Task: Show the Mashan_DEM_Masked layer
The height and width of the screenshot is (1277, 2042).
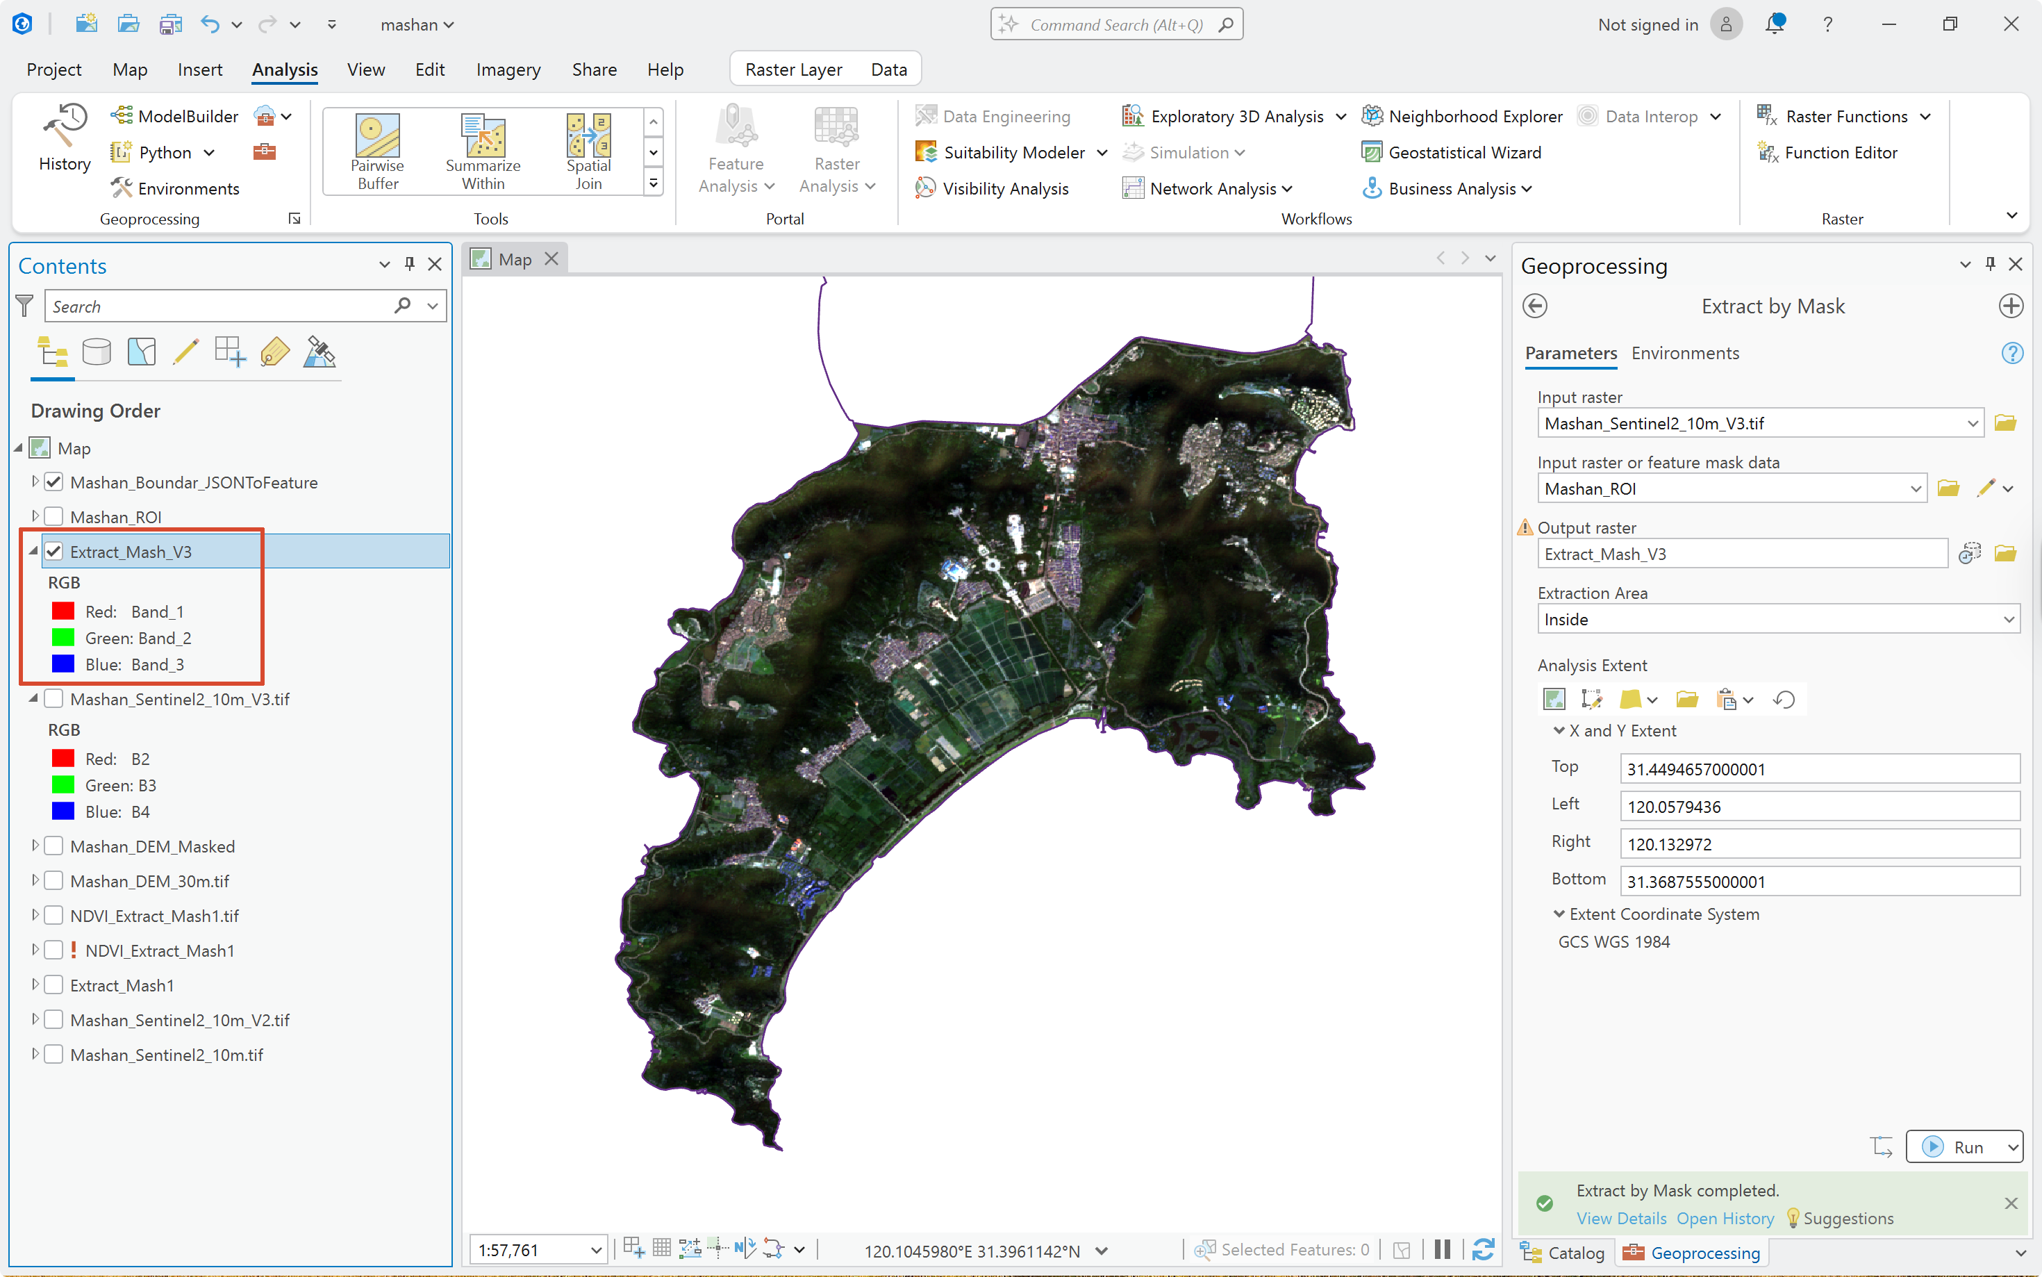Action: coord(54,846)
